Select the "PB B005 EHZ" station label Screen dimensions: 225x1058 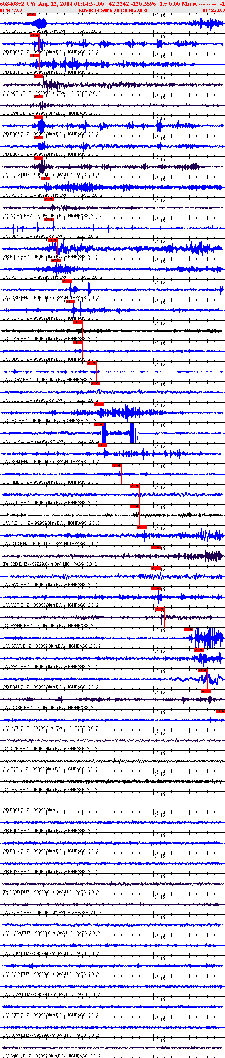(16, 52)
